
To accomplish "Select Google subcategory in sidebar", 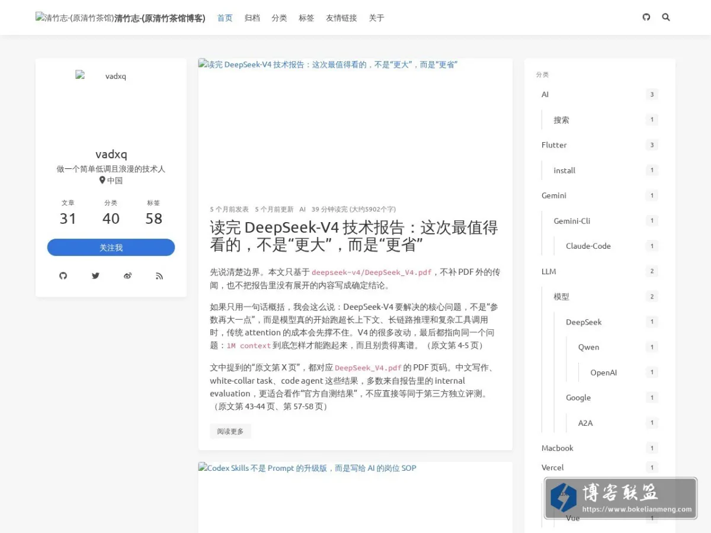I will (612, 397).
